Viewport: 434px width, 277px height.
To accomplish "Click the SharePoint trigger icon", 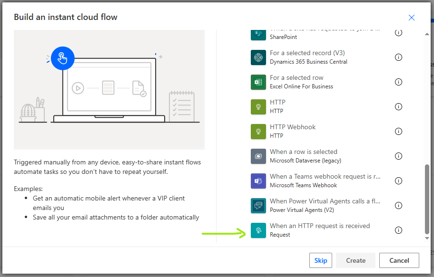I will (x=258, y=35).
